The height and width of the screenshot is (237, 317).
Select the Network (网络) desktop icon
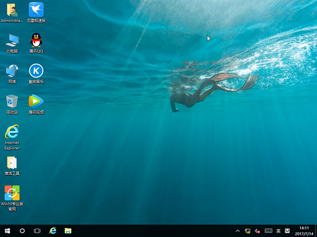(x=12, y=71)
